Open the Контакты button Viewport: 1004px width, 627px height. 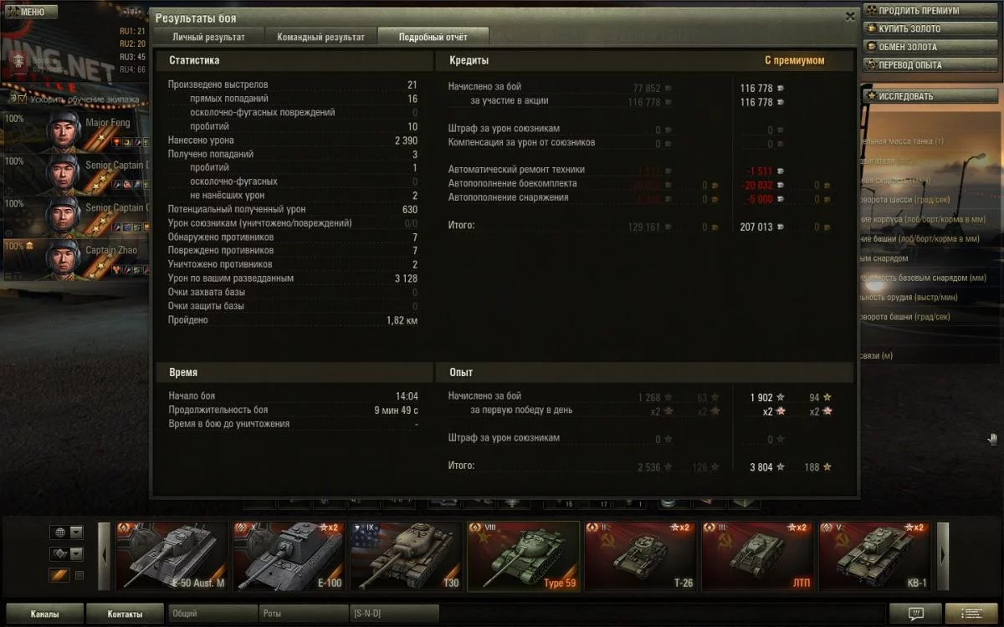point(125,614)
